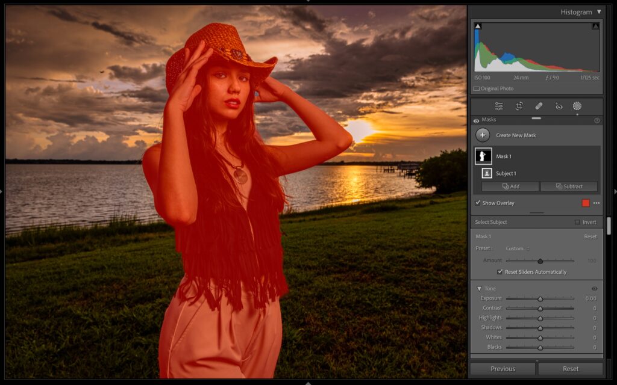Collapse the Histogram panel
Screen dimensions: 617x385
pyautogui.click(x=599, y=12)
